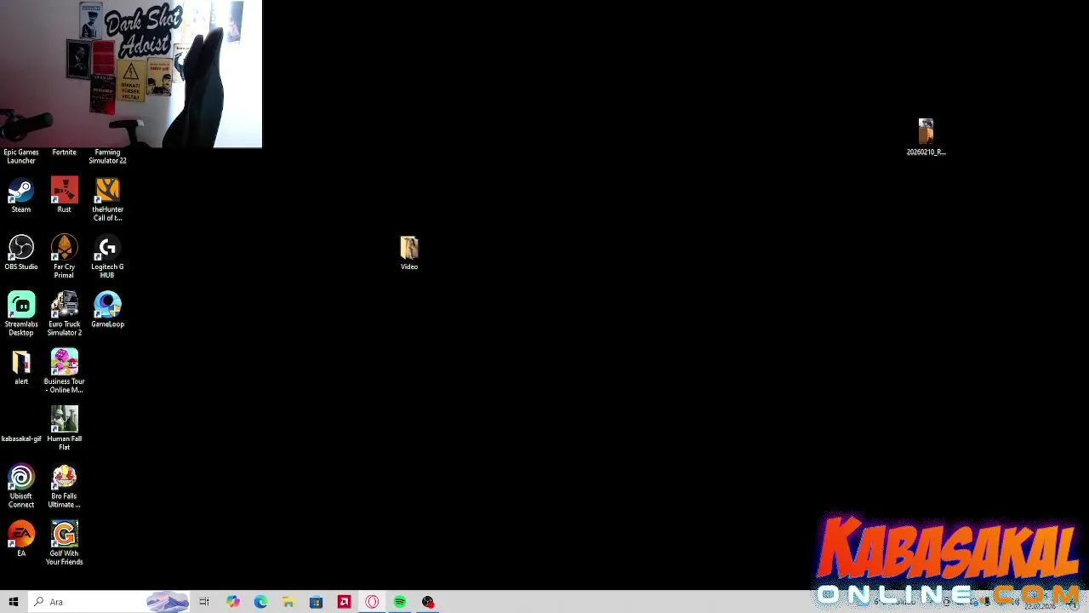Open AMD Software from taskbar
Viewport: 1089px width, 613px height.
click(x=344, y=602)
